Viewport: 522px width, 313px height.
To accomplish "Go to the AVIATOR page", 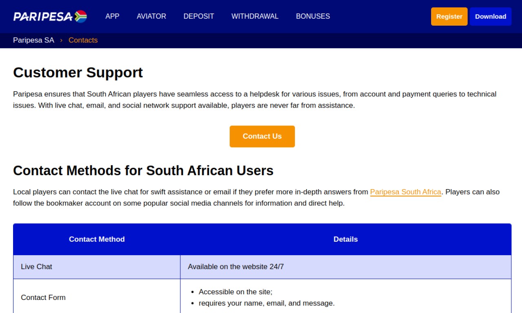I will pos(151,16).
